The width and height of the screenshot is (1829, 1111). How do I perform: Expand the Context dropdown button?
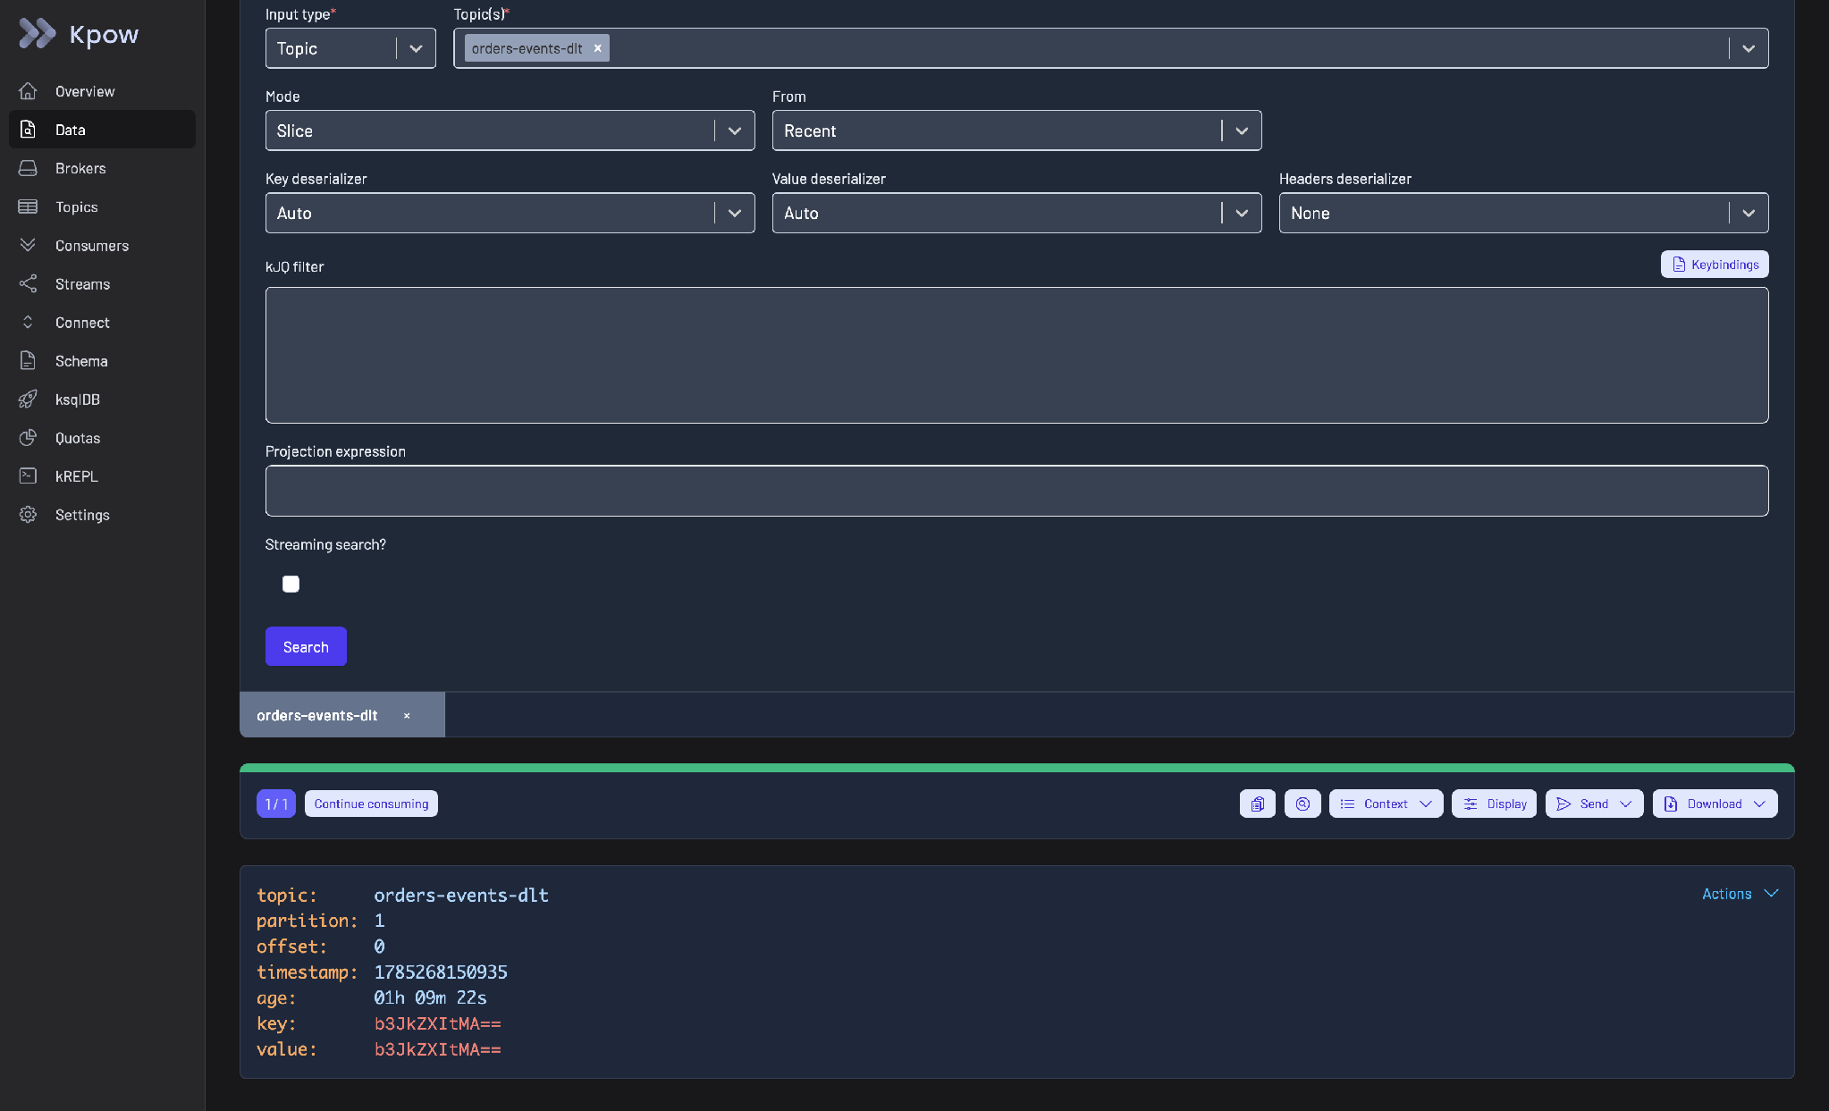point(1386,804)
